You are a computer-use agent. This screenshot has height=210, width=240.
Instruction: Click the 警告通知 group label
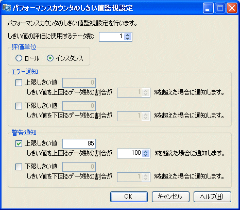click(24, 133)
